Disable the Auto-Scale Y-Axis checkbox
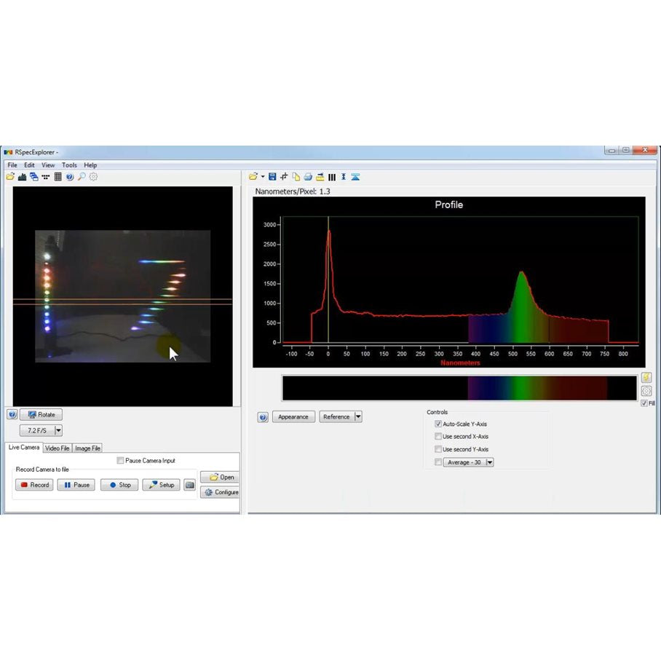The image size is (661, 661). click(x=438, y=424)
